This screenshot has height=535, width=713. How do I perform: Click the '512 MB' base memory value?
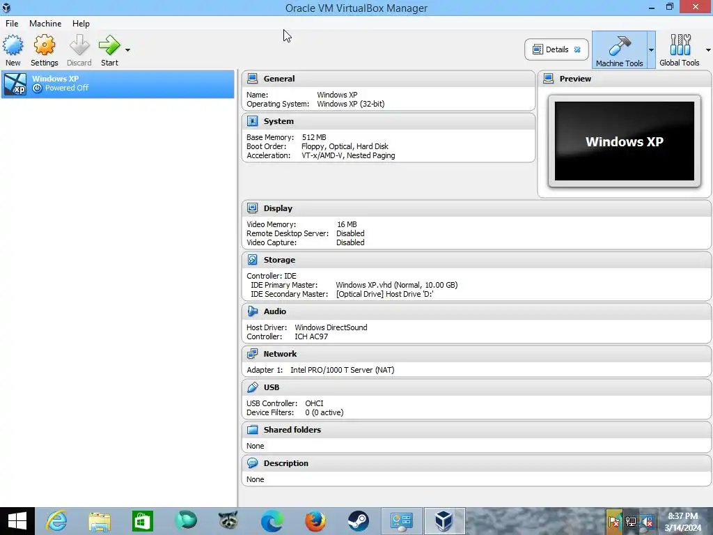click(314, 137)
